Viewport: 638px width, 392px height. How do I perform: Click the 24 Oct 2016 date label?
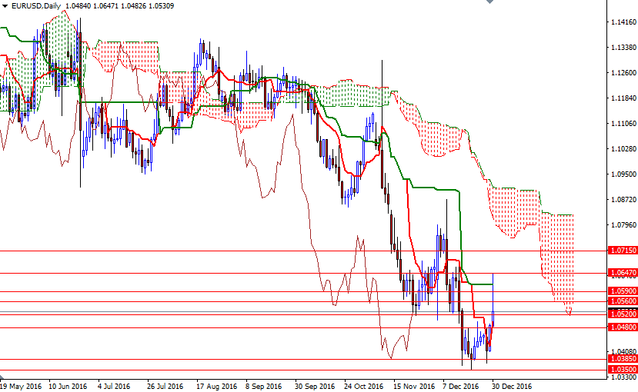click(363, 386)
